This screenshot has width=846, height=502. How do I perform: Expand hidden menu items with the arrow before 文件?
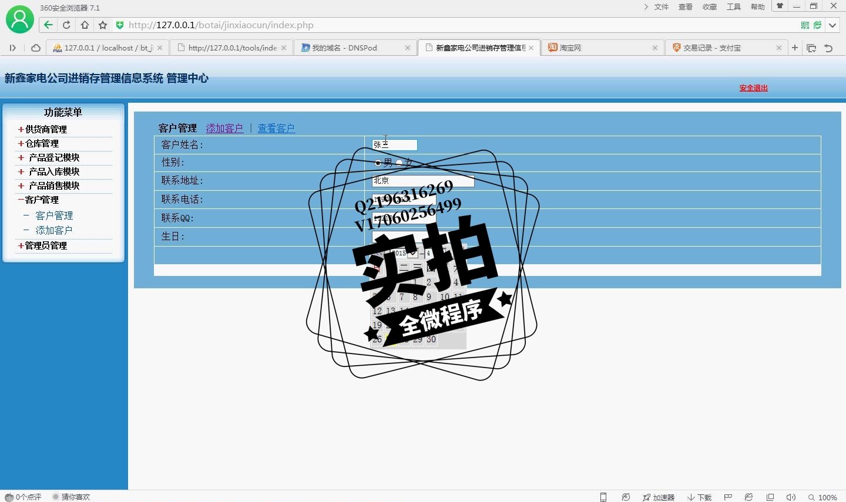(x=646, y=7)
